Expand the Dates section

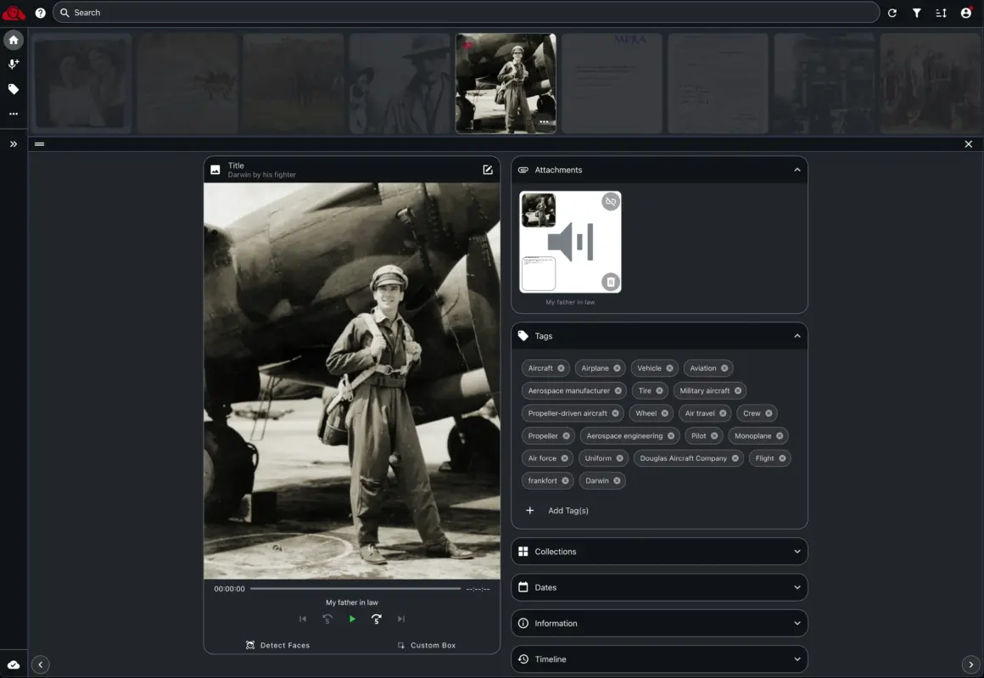pyautogui.click(x=659, y=587)
